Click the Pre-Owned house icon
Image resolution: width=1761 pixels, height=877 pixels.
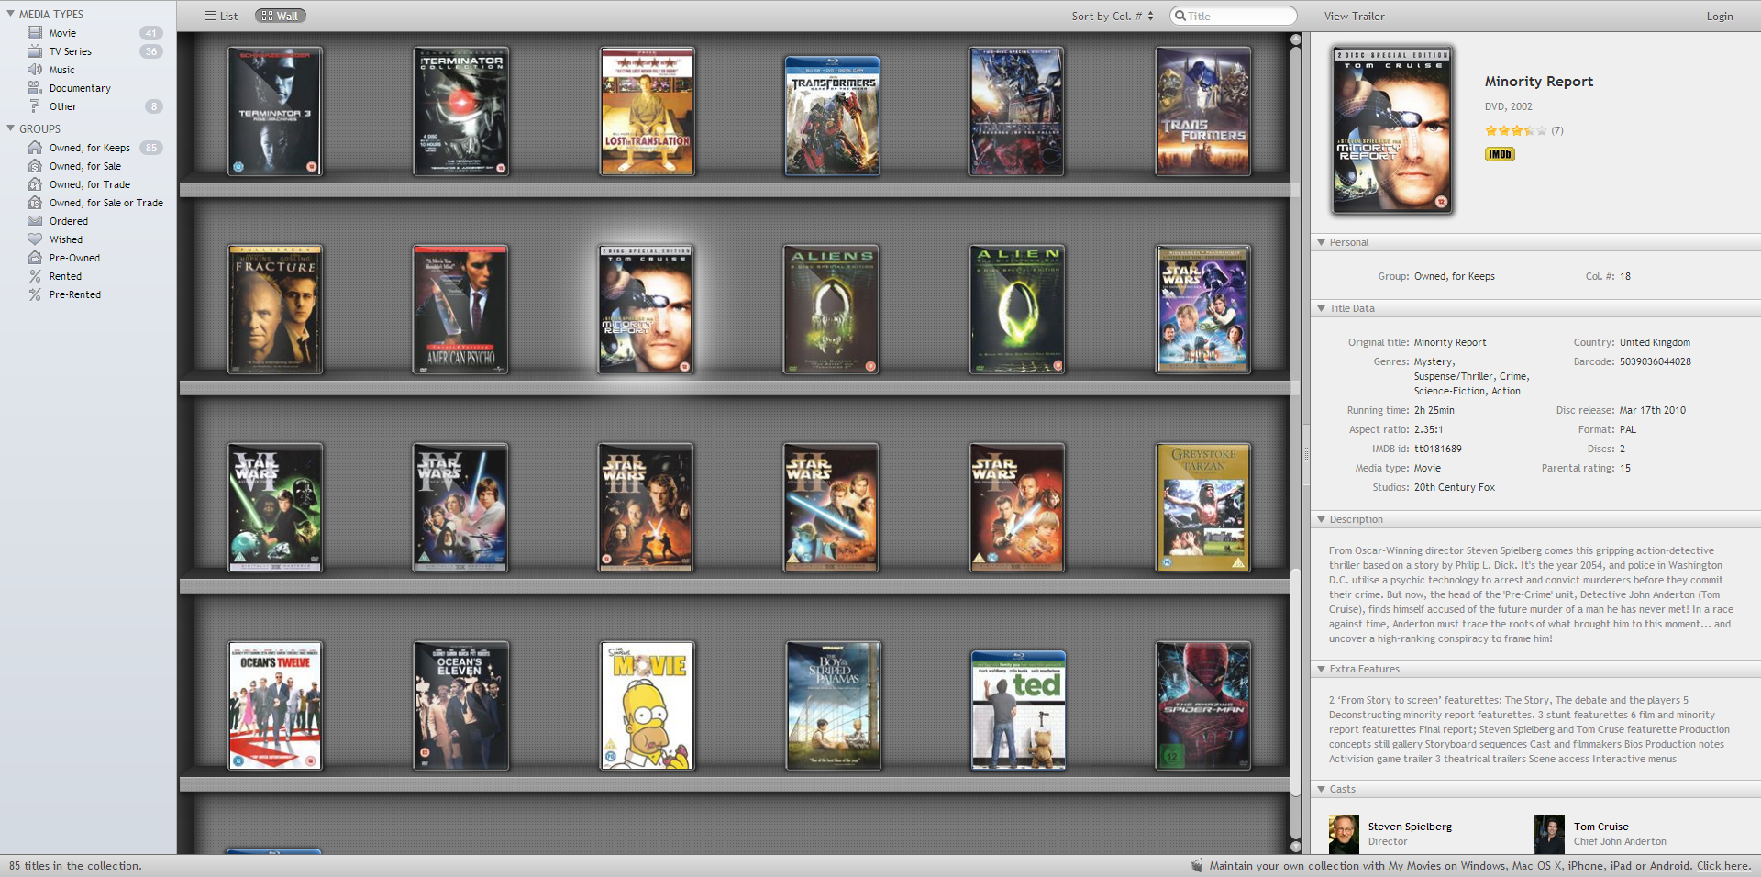tap(35, 258)
